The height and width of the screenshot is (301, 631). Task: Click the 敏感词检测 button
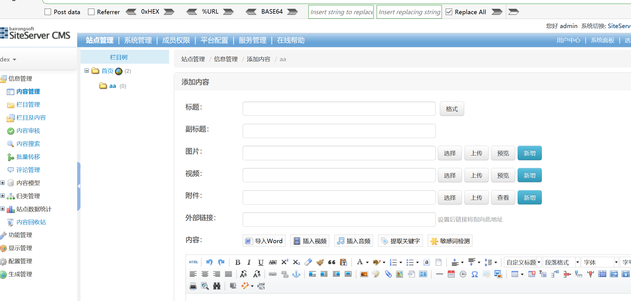coord(450,241)
